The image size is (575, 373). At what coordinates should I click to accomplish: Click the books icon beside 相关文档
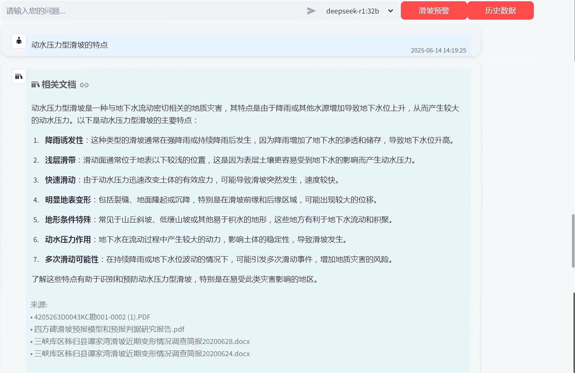pyautogui.click(x=35, y=84)
